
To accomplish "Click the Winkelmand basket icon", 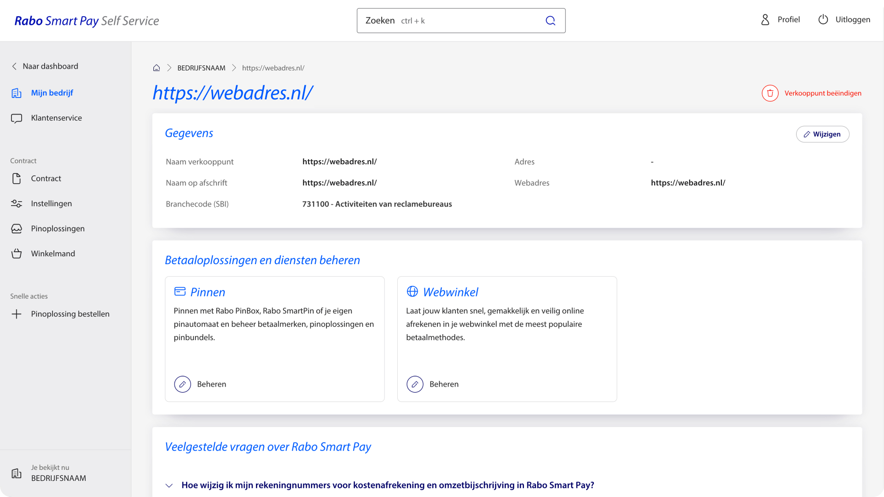I will (17, 254).
